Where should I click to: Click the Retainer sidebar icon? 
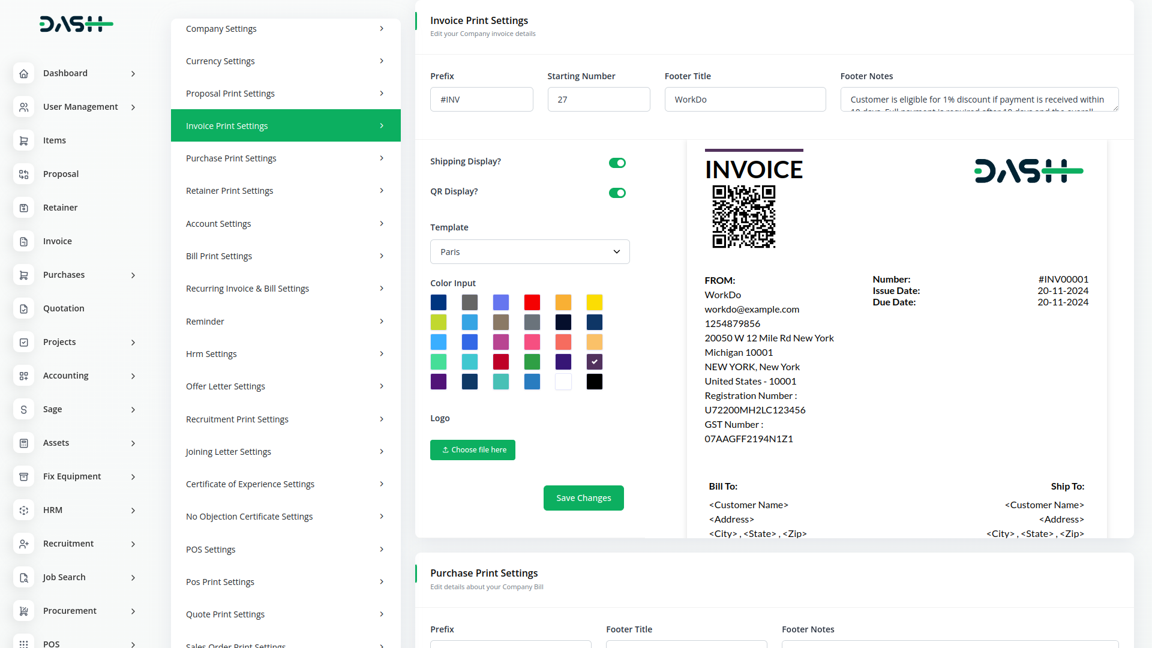[x=24, y=208]
